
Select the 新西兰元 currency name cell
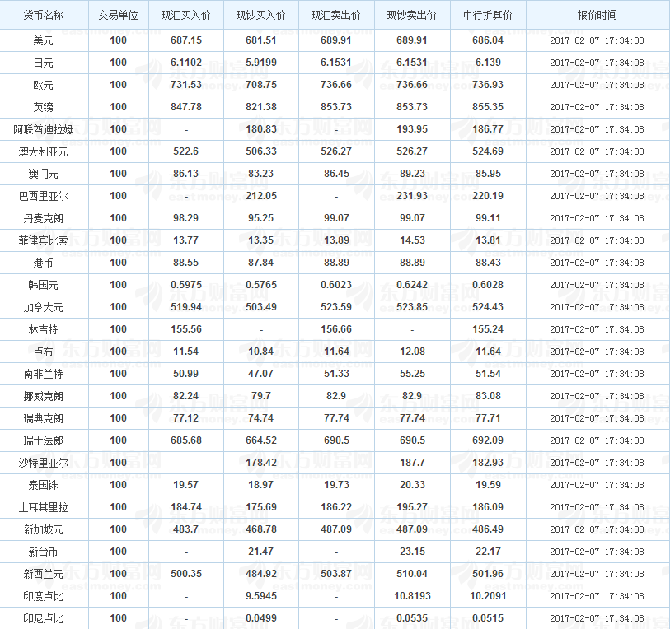tap(44, 574)
